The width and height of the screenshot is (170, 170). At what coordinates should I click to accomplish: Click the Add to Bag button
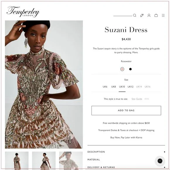point(126,110)
